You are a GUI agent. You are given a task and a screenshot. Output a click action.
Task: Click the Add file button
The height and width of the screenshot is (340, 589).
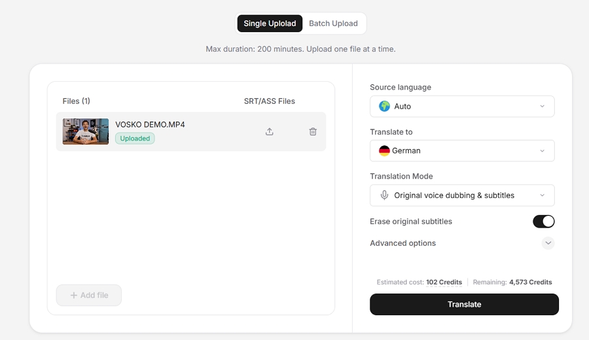89,296
